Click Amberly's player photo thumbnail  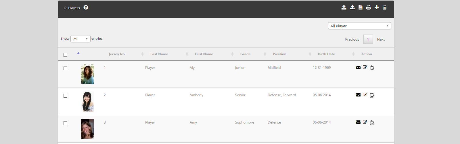[x=88, y=101]
